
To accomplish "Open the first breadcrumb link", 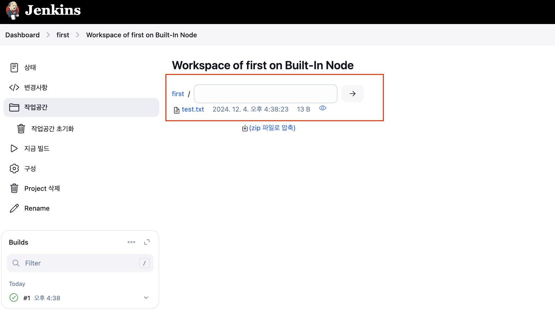I will pyautogui.click(x=63, y=35).
